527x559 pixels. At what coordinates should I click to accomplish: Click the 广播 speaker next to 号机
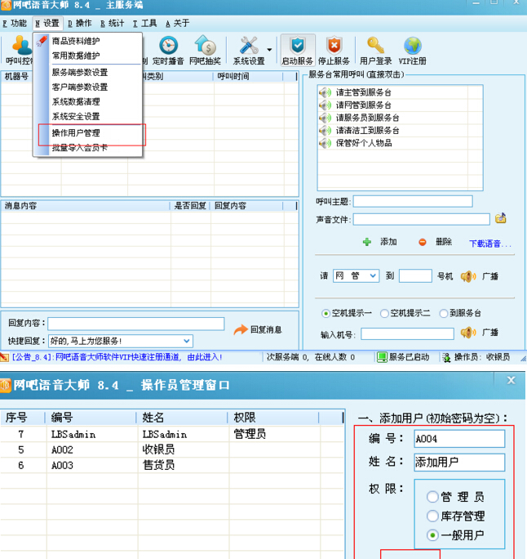pos(468,276)
